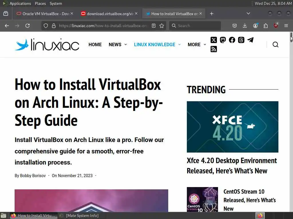293x219 pixels.
Task: Open a new tab with the plus button
Action: (211, 14)
